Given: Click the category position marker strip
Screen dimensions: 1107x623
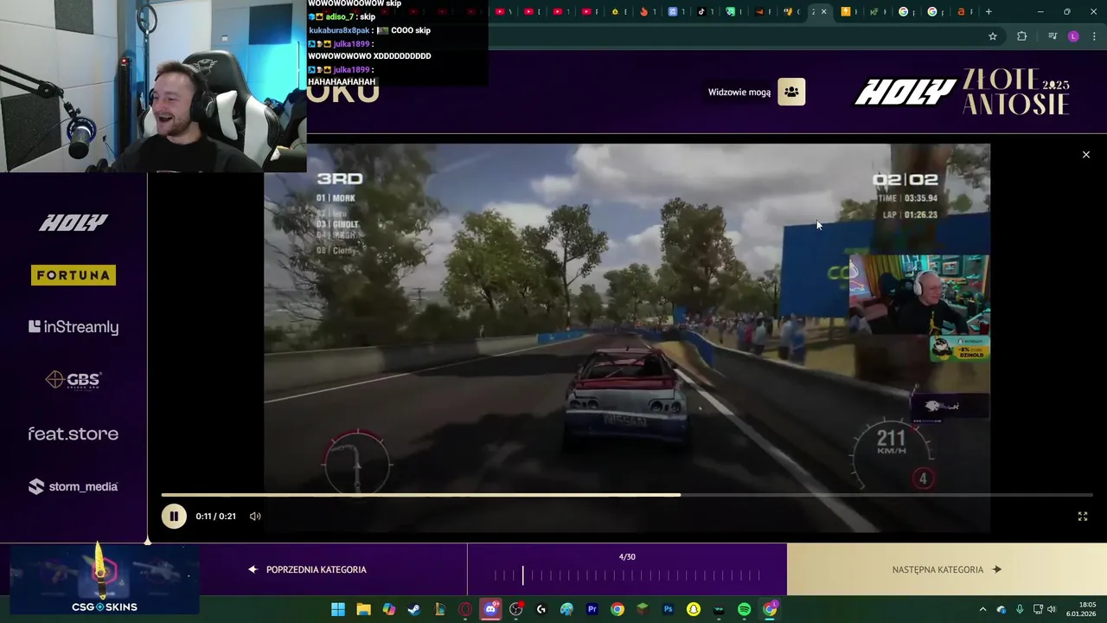Looking at the screenshot, I should coord(627,575).
